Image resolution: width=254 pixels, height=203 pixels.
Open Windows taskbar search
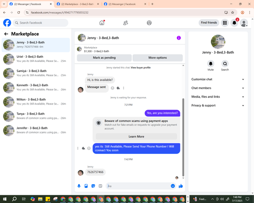coord(14,199)
